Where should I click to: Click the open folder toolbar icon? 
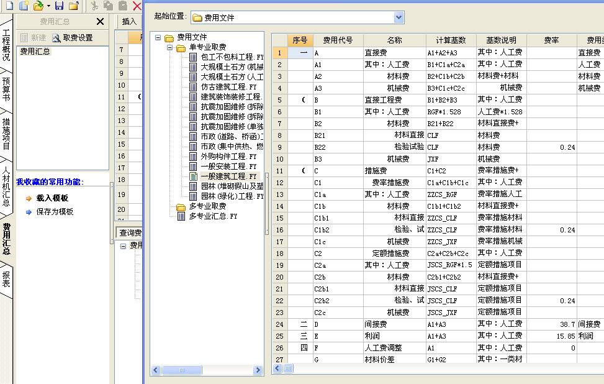pyautogui.click(x=38, y=5)
